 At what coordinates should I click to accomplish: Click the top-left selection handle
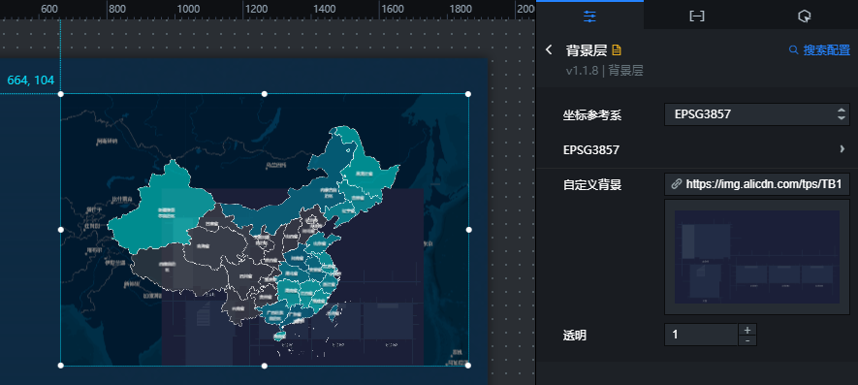click(x=61, y=94)
